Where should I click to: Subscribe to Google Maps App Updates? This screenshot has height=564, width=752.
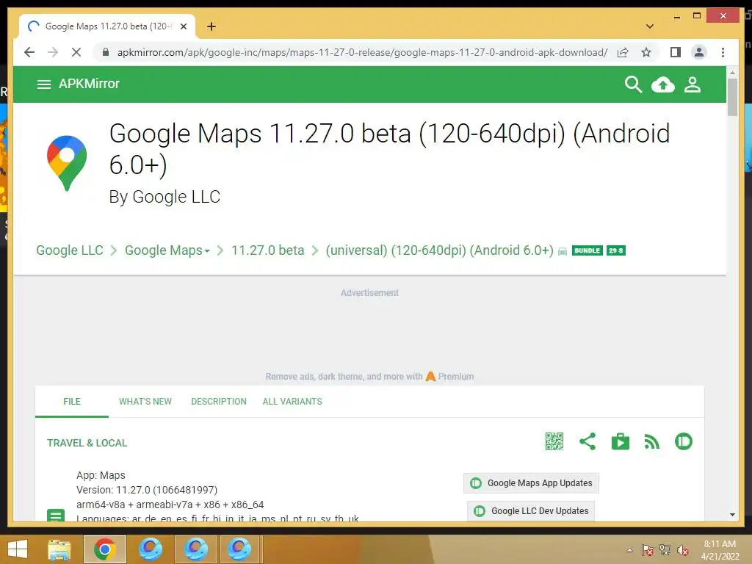tap(531, 483)
